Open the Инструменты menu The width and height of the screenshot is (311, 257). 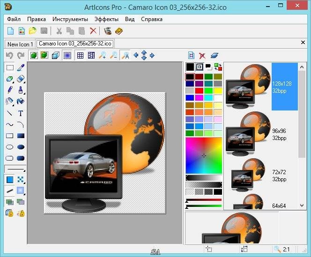tap(70, 19)
